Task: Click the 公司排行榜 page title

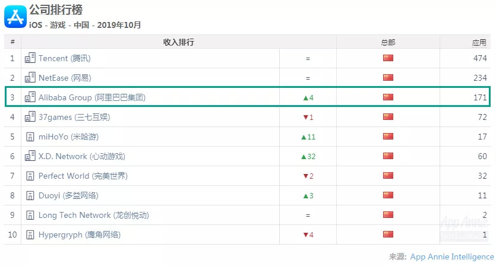Action: coord(56,10)
